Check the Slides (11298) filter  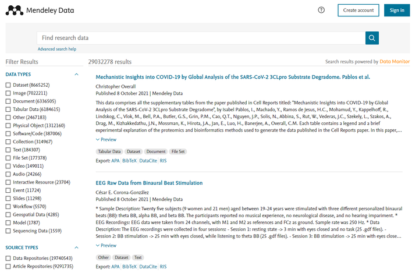click(x=8, y=199)
